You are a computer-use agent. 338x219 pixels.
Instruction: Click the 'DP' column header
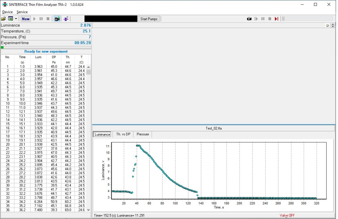[54, 57]
